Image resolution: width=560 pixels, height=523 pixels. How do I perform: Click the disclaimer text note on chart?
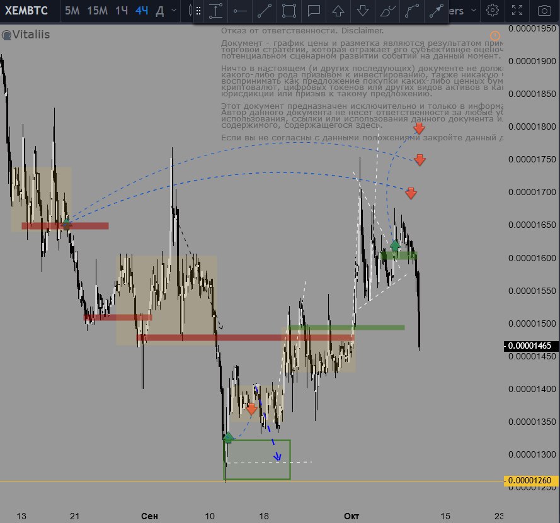[x=362, y=84]
